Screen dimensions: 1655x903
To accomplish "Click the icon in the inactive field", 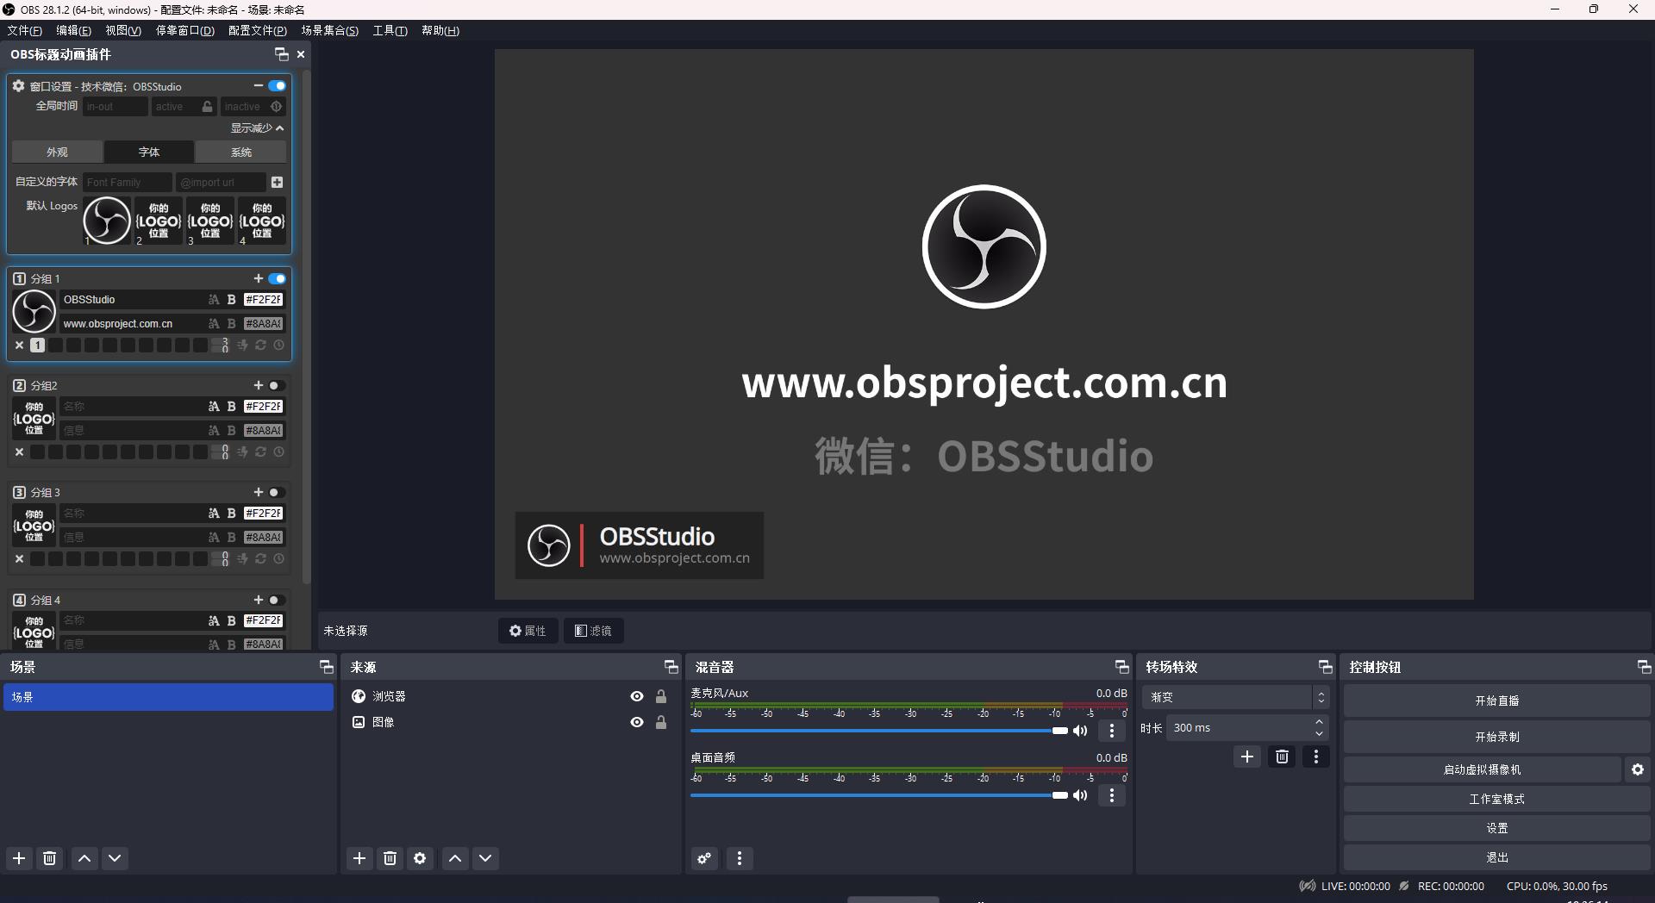I will click(x=276, y=107).
